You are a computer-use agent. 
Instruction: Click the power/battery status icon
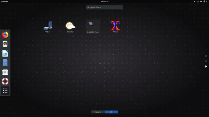pos(204,1)
